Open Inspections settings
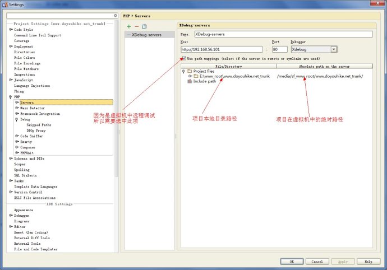The width and height of the screenshot is (387, 270). pyautogui.click(x=25, y=74)
